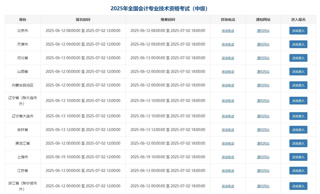The height and width of the screenshot is (194, 320).
Task: Open 通知网站 link for 江苏省
Action: tap(263, 171)
